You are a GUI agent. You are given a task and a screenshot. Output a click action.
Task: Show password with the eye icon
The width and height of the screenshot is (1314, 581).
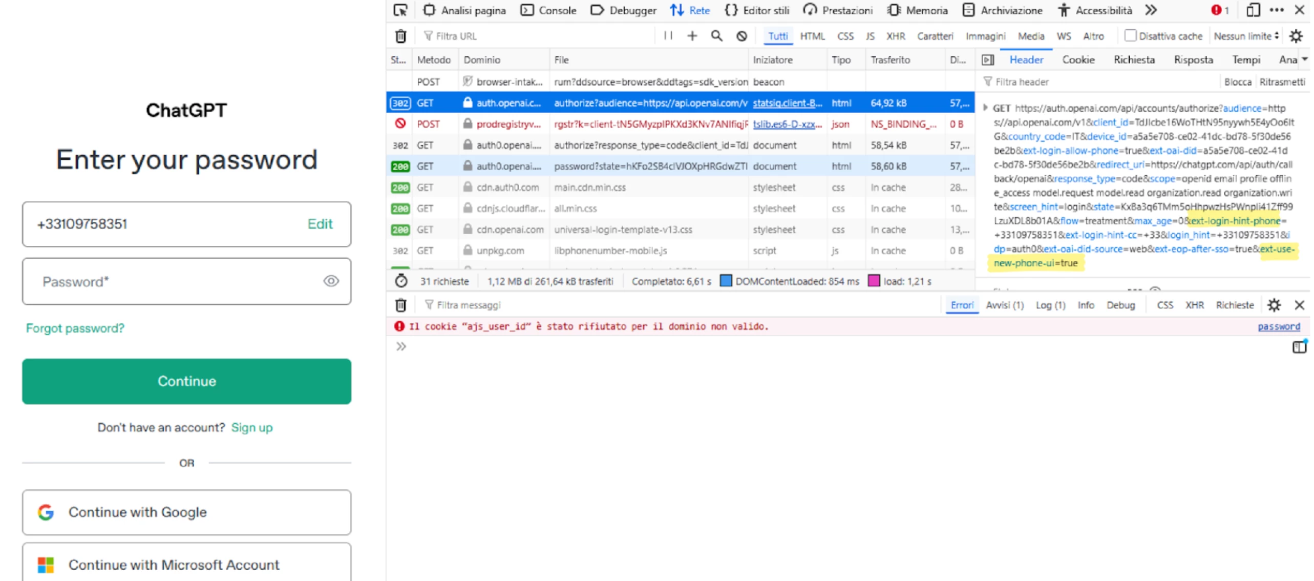pyautogui.click(x=331, y=281)
